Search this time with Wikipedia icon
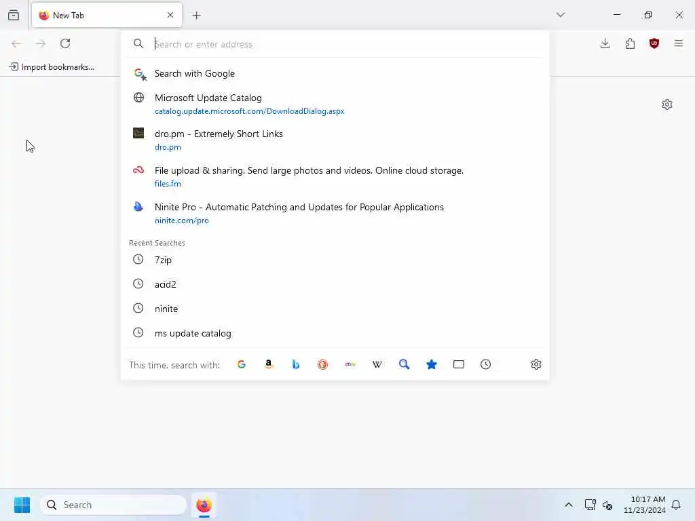 click(x=377, y=364)
